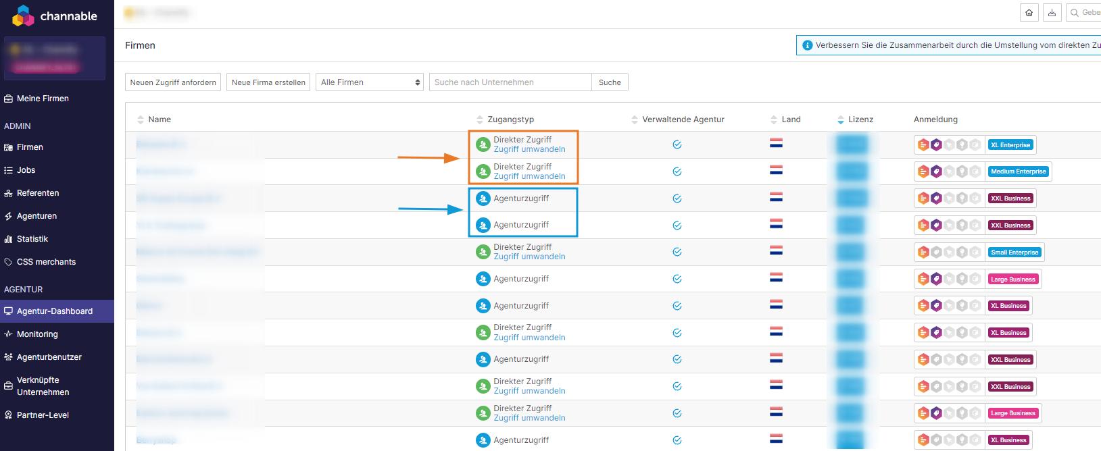1101x451 pixels.
Task: Click the orange hexagon icon in the Small Enterprise row
Action: 923,252
